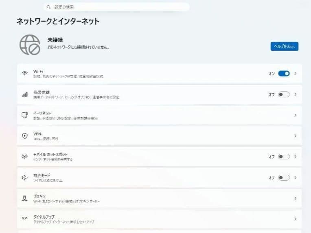Viewport: 311px width, 233px height.
Task: Enable the 携帯電話 cellular toggle
Action: coord(284,94)
